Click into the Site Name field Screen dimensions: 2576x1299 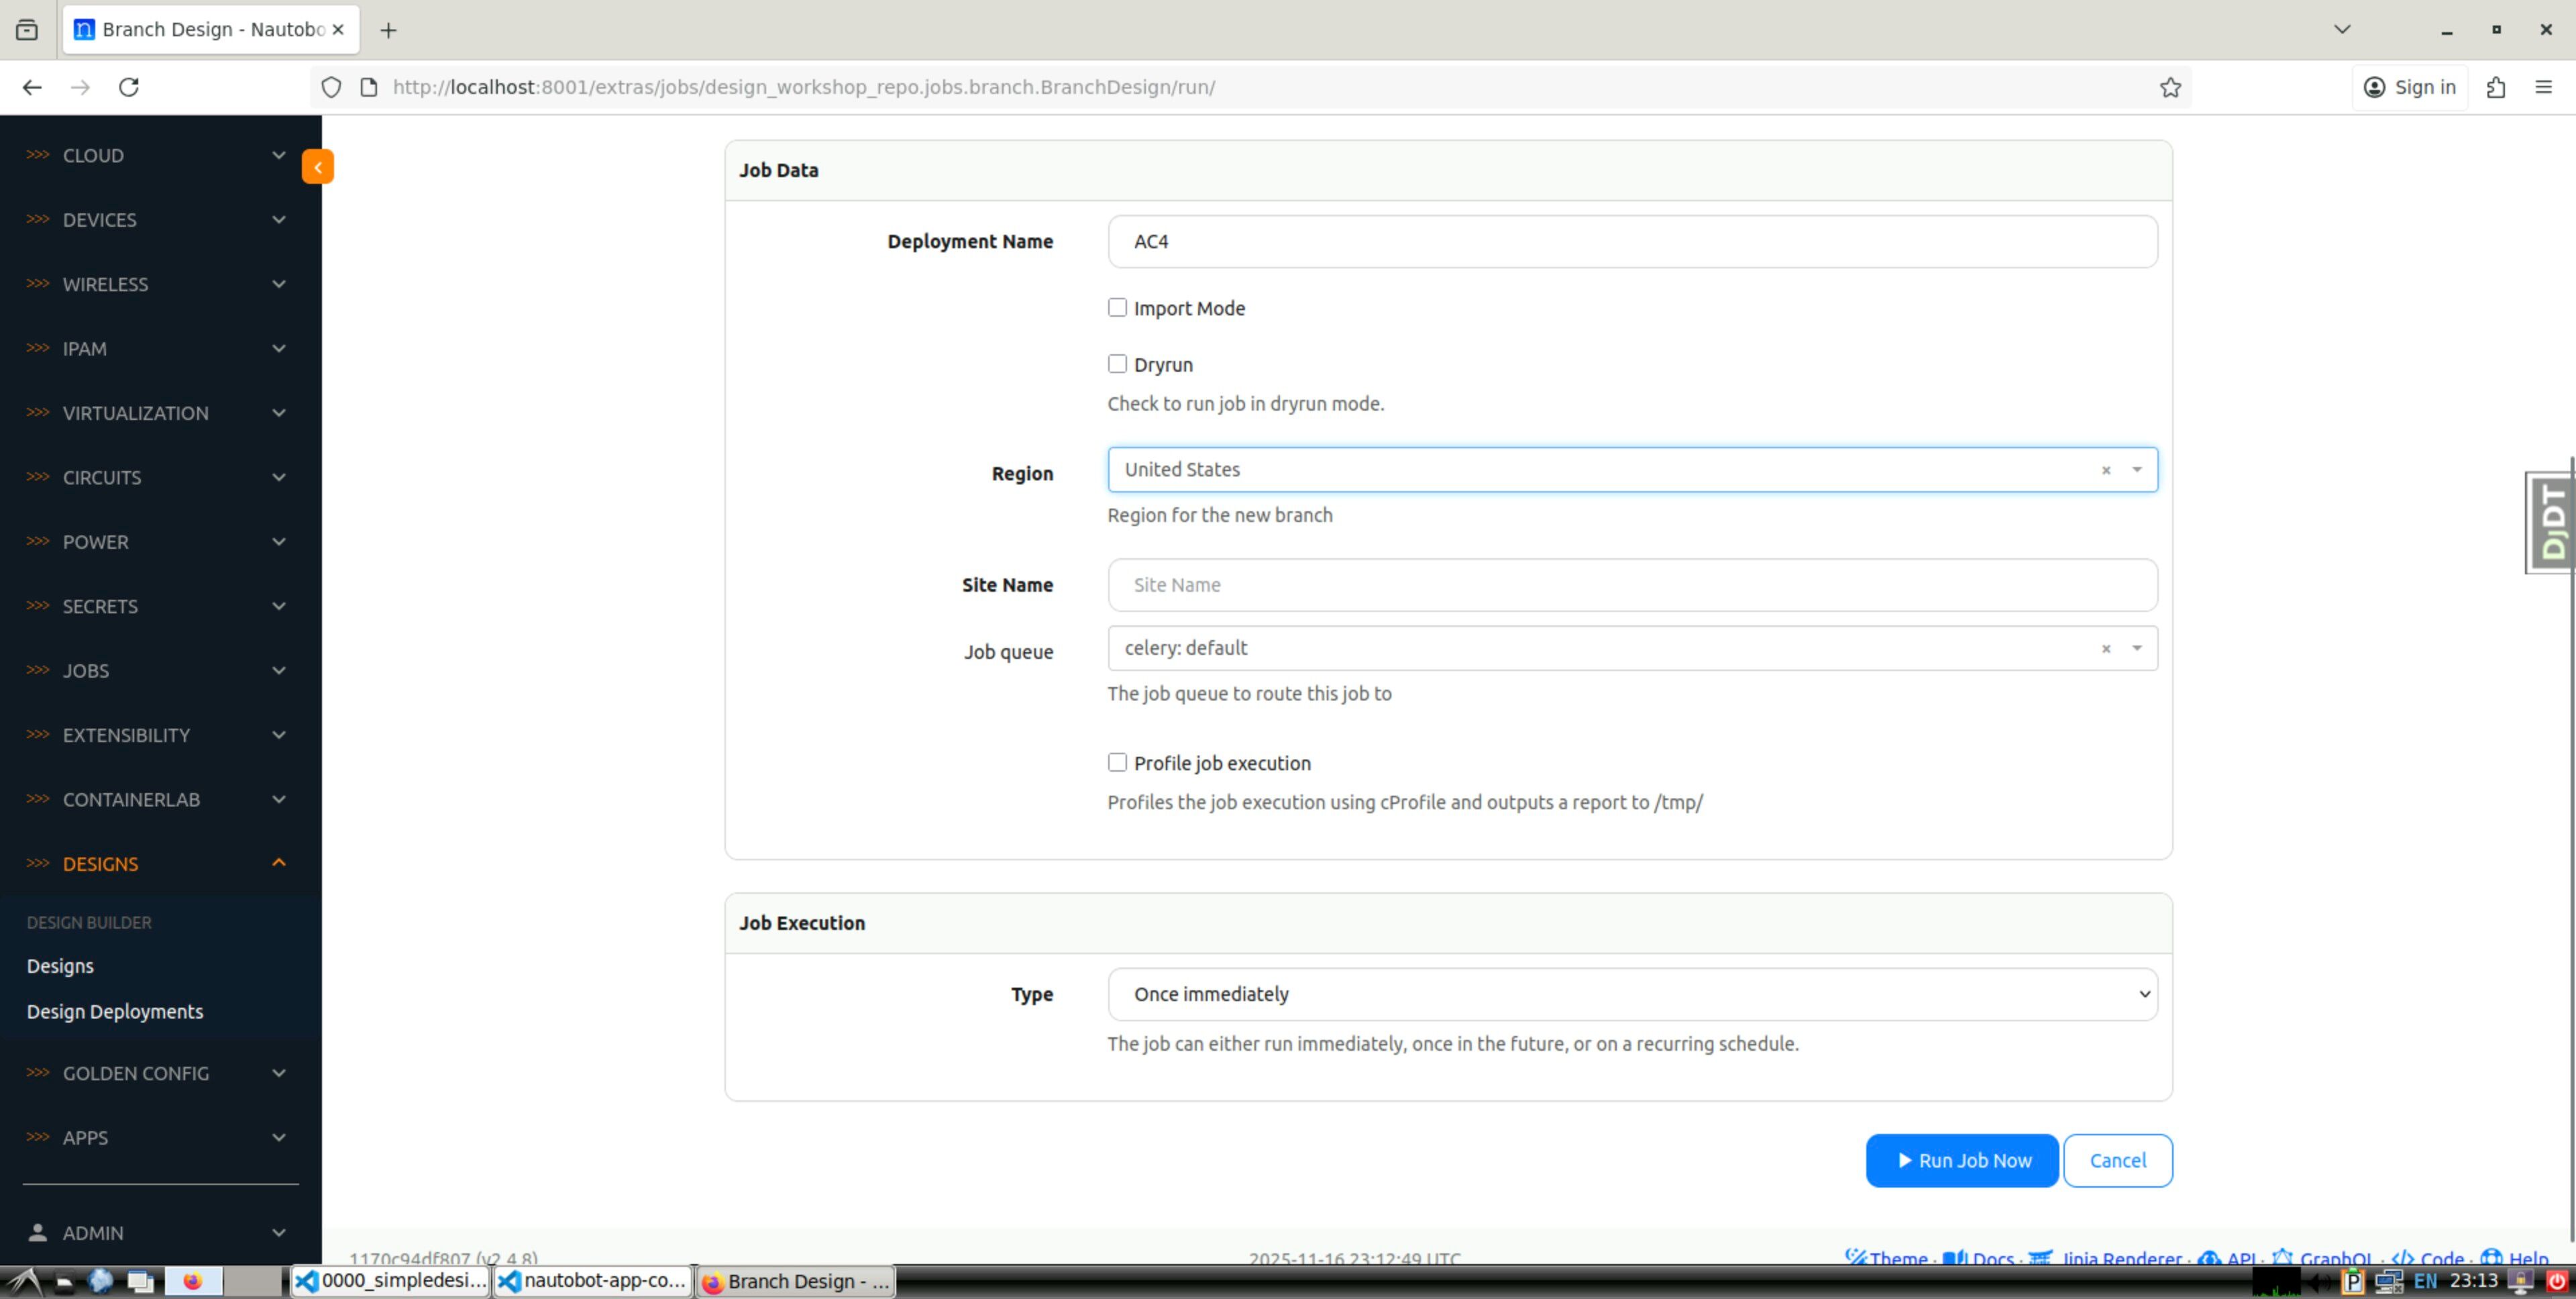[x=1632, y=585]
